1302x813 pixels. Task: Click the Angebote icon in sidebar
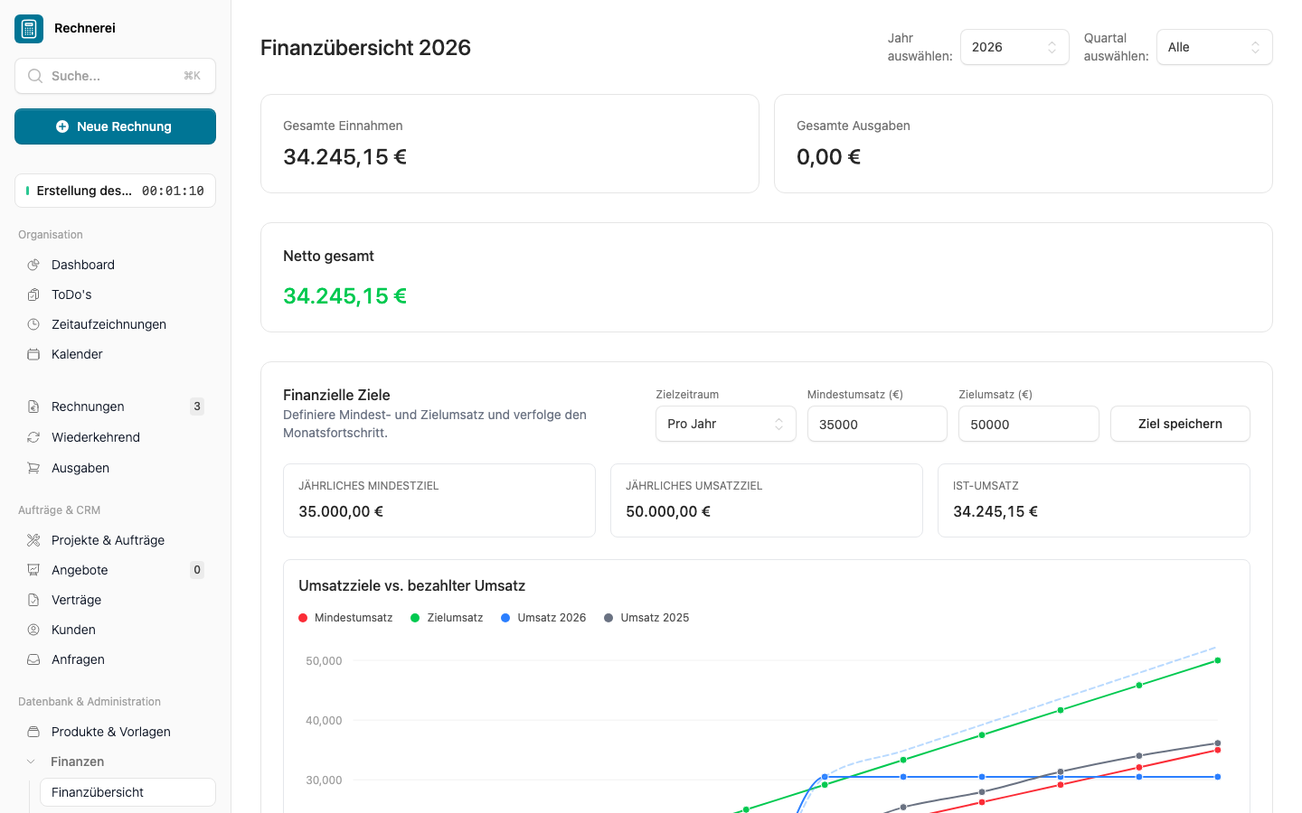pos(33,570)
